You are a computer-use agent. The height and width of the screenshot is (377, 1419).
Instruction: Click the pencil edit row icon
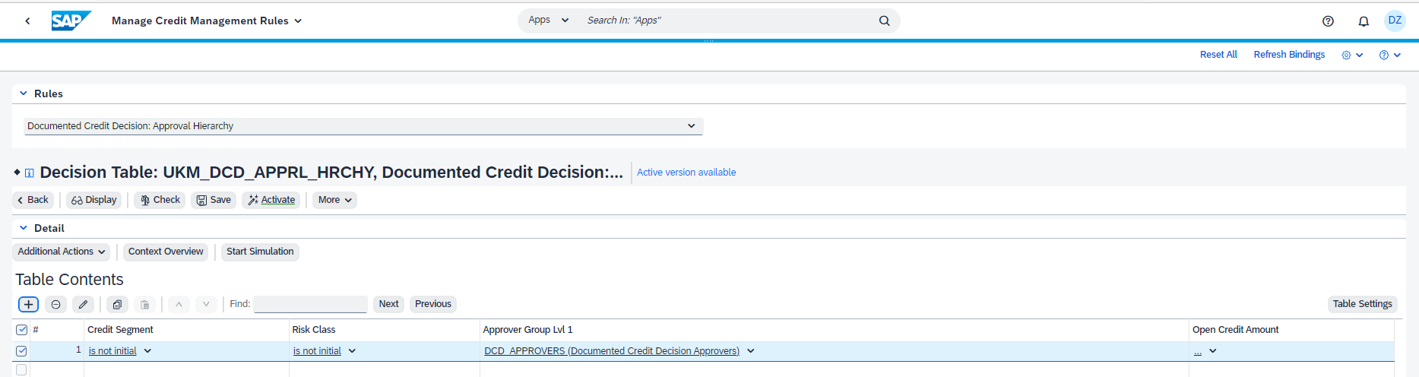pos(83,304)
